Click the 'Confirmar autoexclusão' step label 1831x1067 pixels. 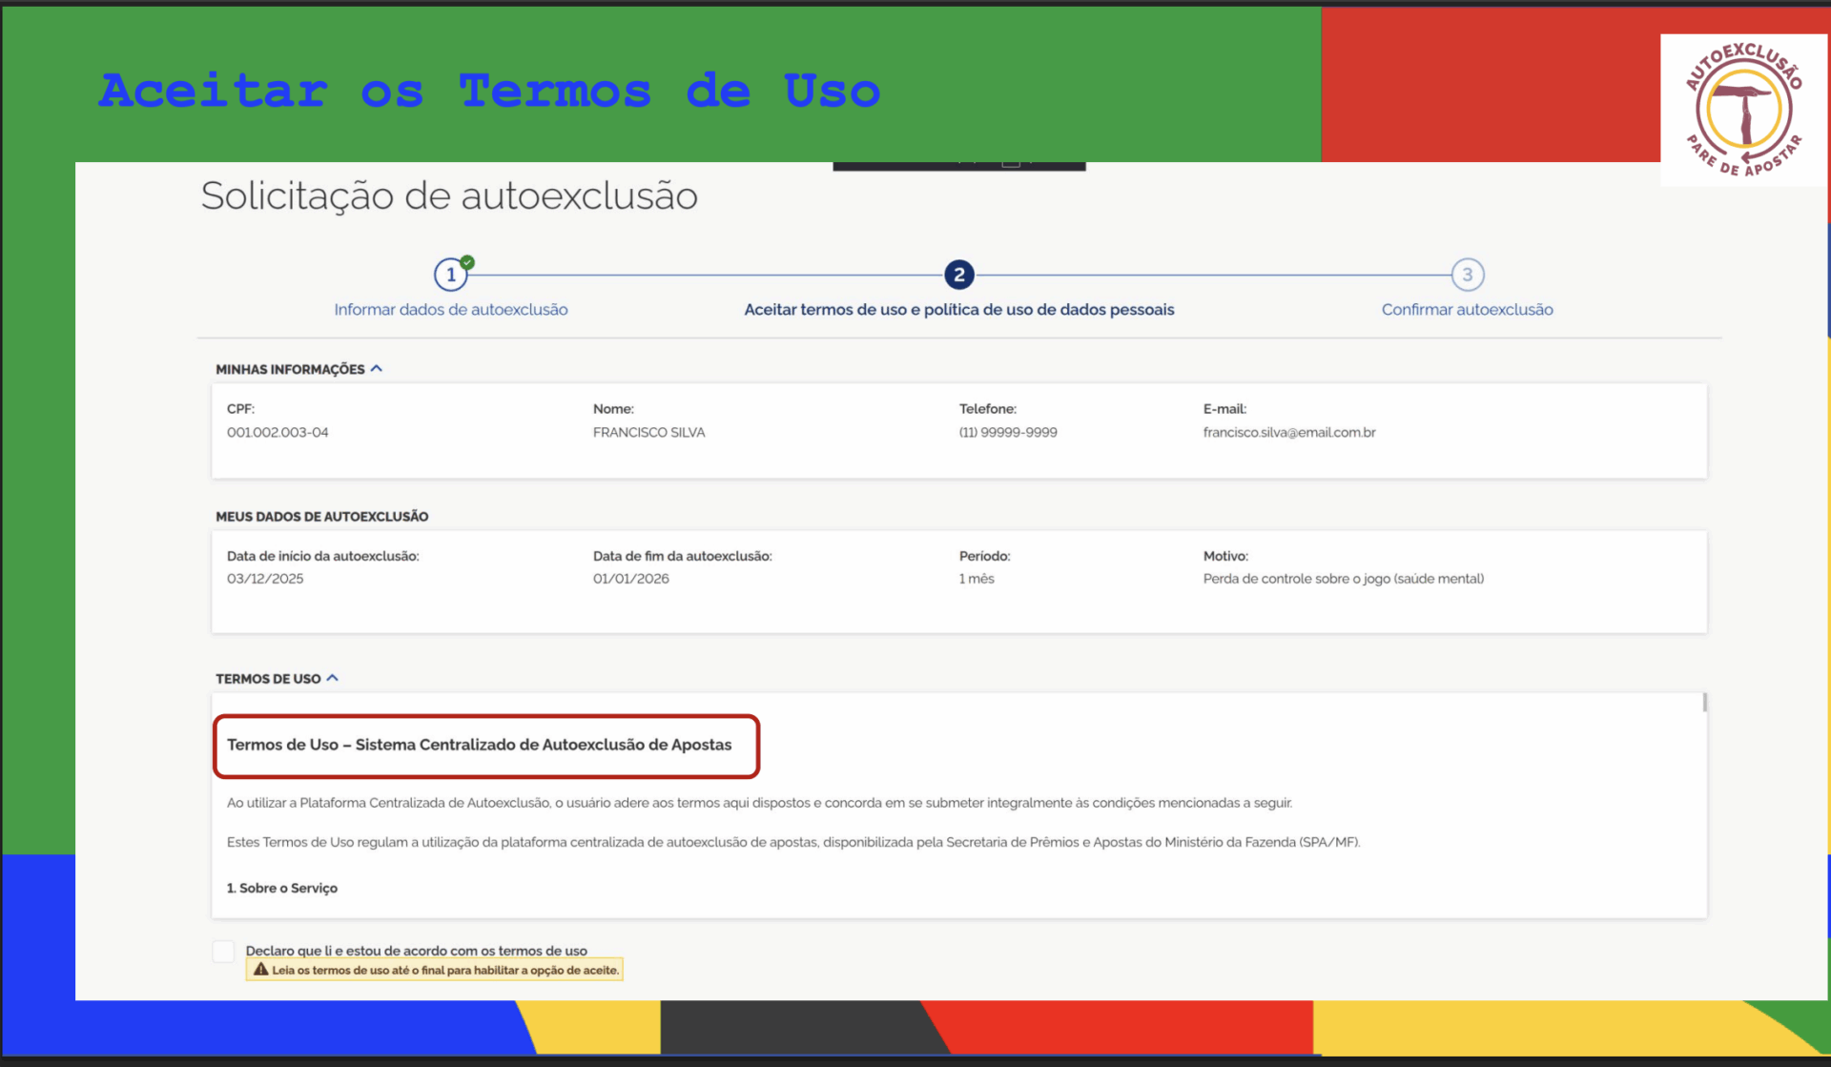coord(1467,309)
